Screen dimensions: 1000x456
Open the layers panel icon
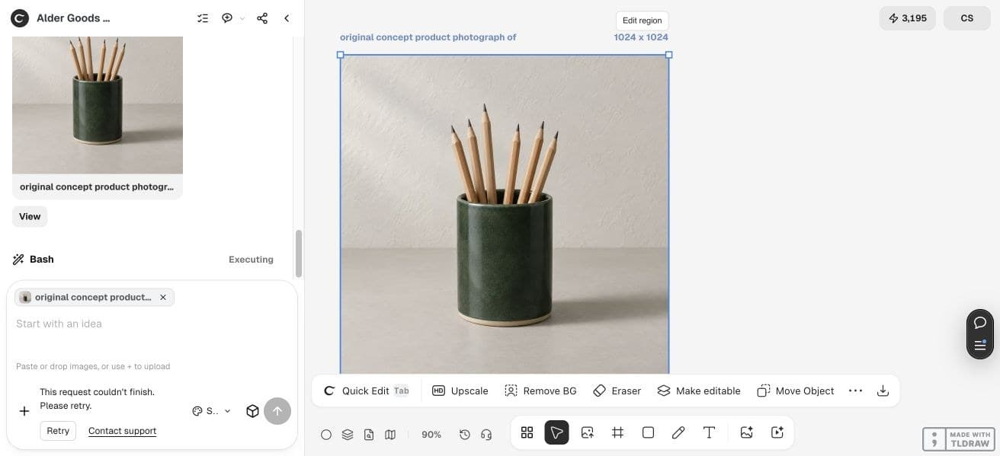pos(348,435)
